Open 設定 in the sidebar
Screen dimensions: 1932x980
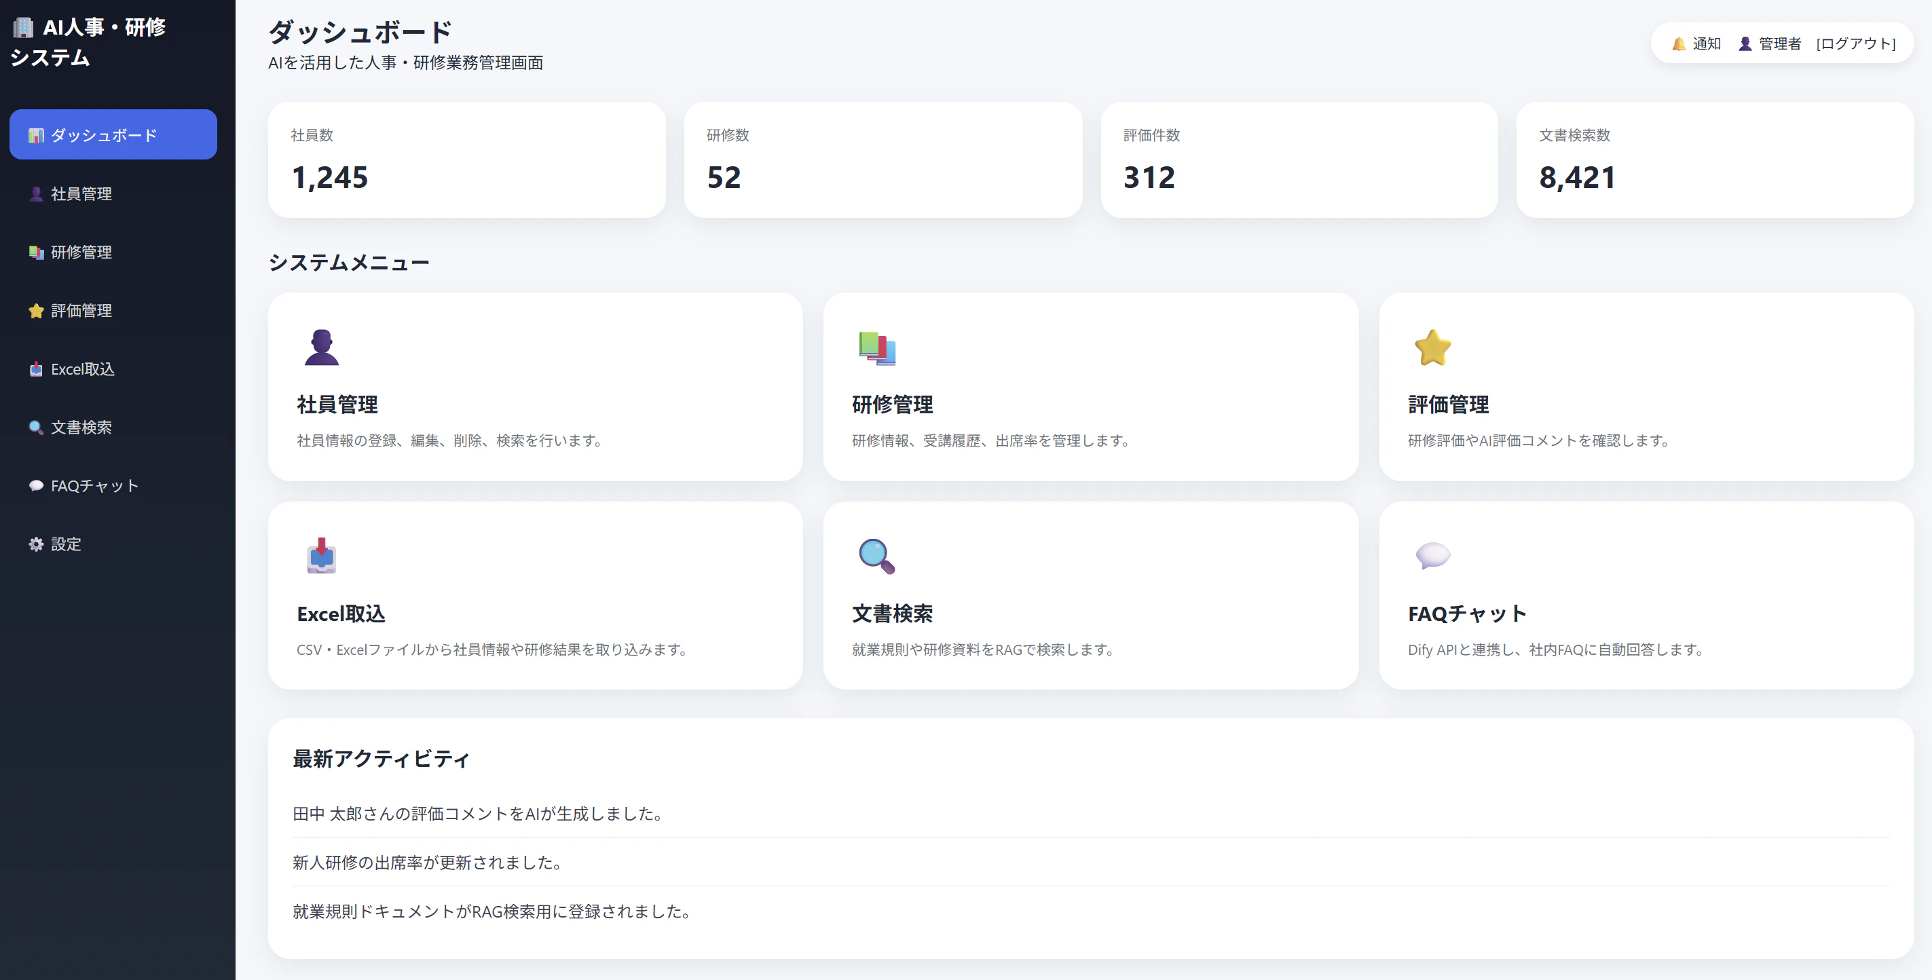(113, 544)
